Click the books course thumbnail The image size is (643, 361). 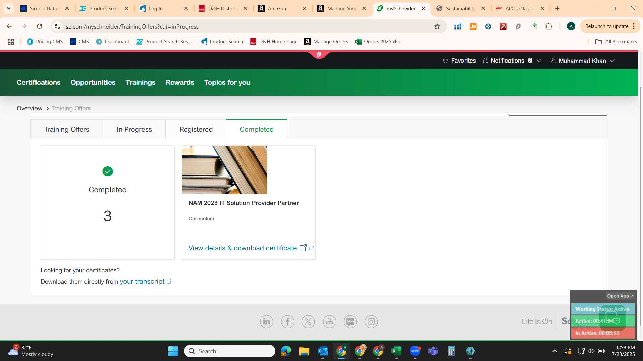pos(224,170)
